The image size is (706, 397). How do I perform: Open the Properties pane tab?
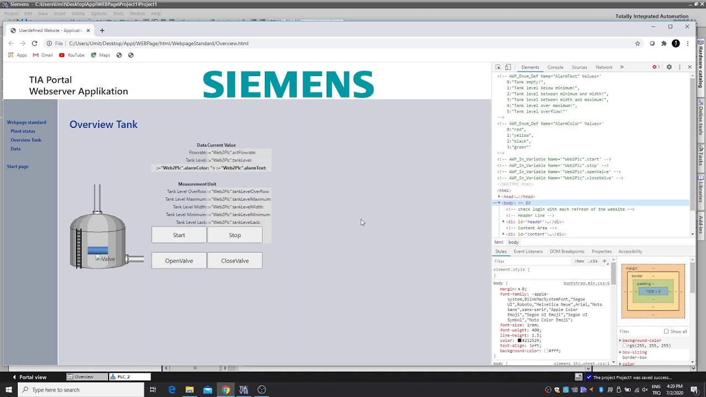coord(601,251)
